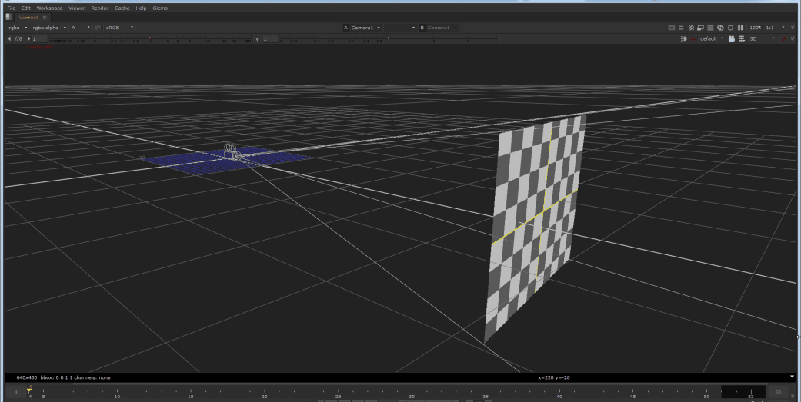Viewport: 801px width, 402px height.
Task: Click the force update refresh icon
Action: coord(720,28)
